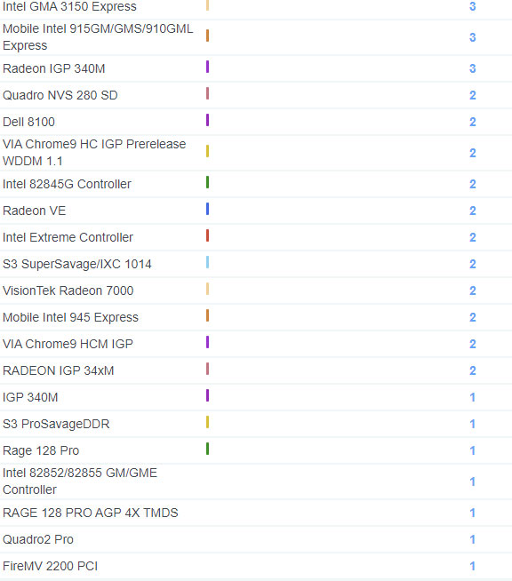The image size is (512, 581).
Task: Click blue bar next to Radeon VE
Action: pos(208,209)
